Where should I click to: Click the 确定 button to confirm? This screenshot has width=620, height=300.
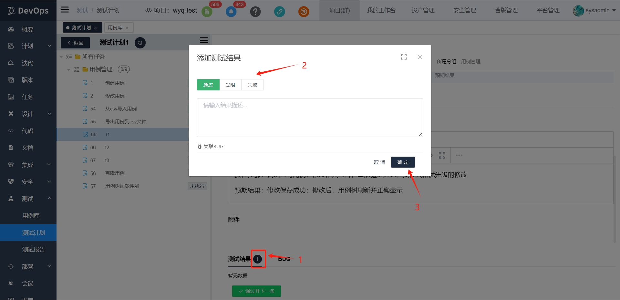pyautogui.click(x=403, y=162)
